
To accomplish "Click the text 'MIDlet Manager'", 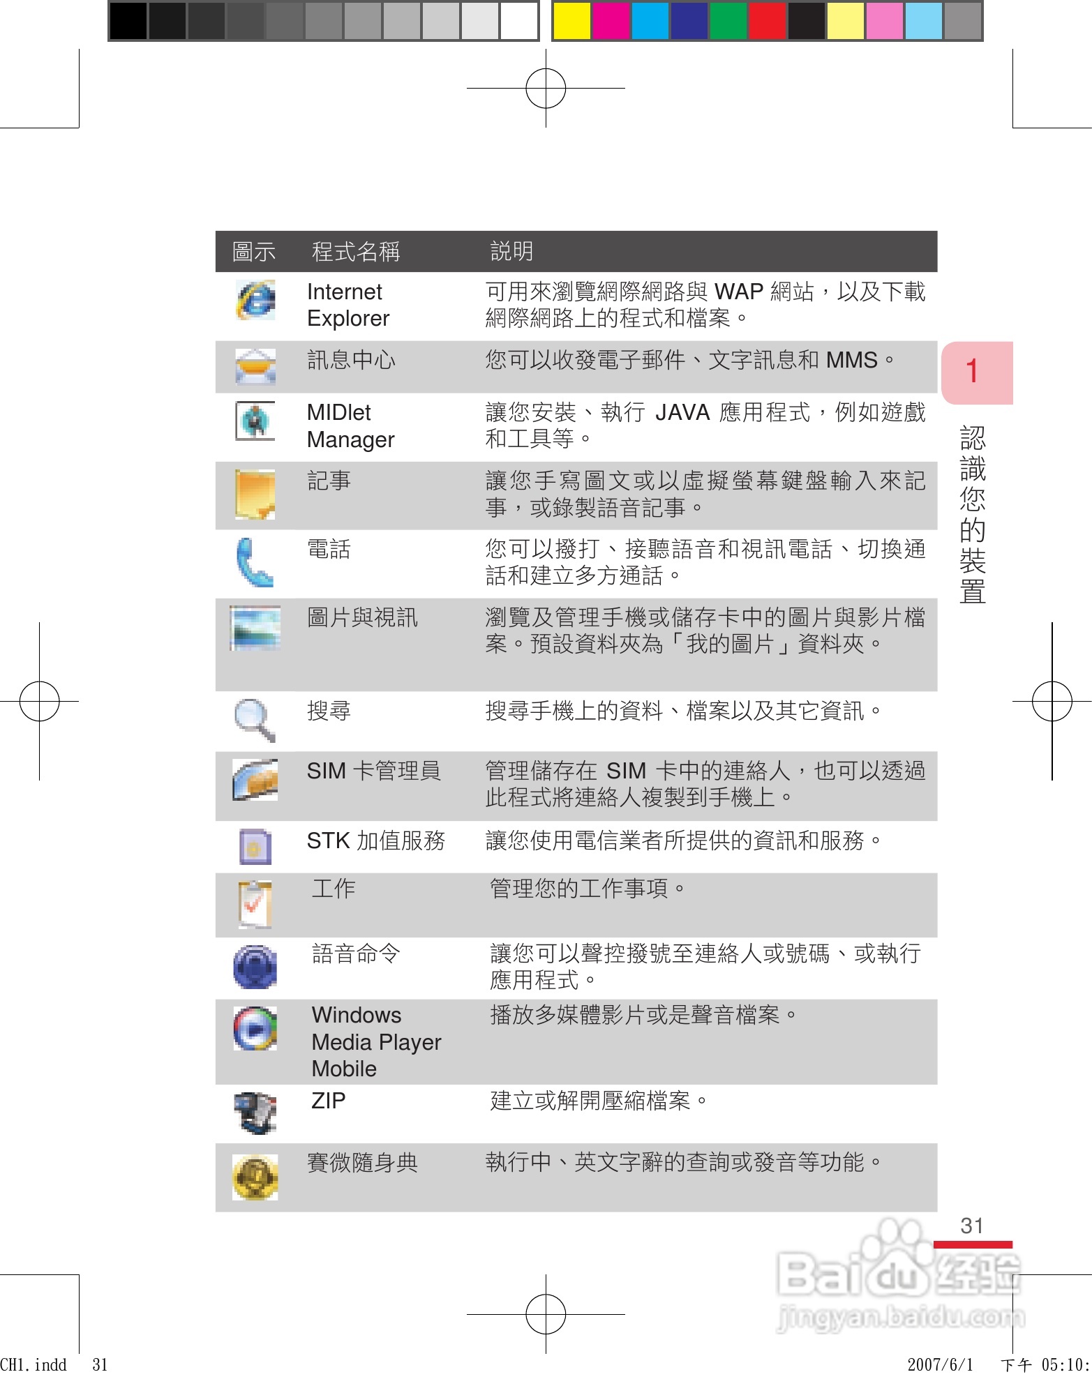I will click(350, 426).
